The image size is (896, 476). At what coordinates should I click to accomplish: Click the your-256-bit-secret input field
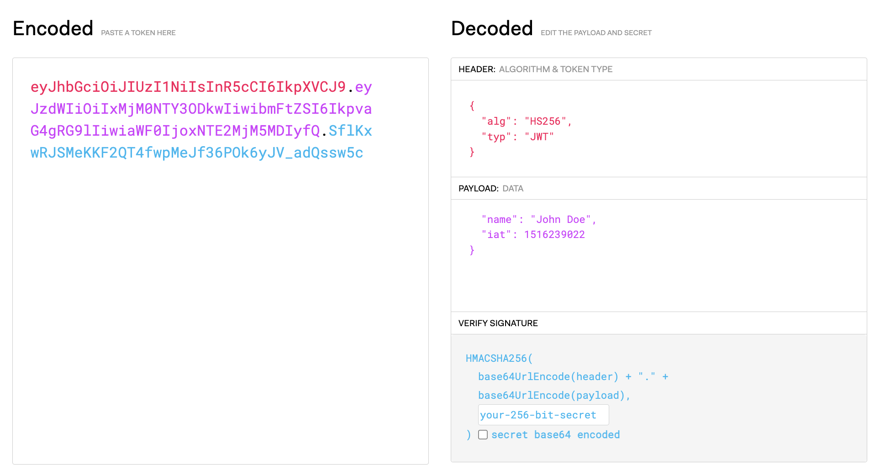pos(543,415)
